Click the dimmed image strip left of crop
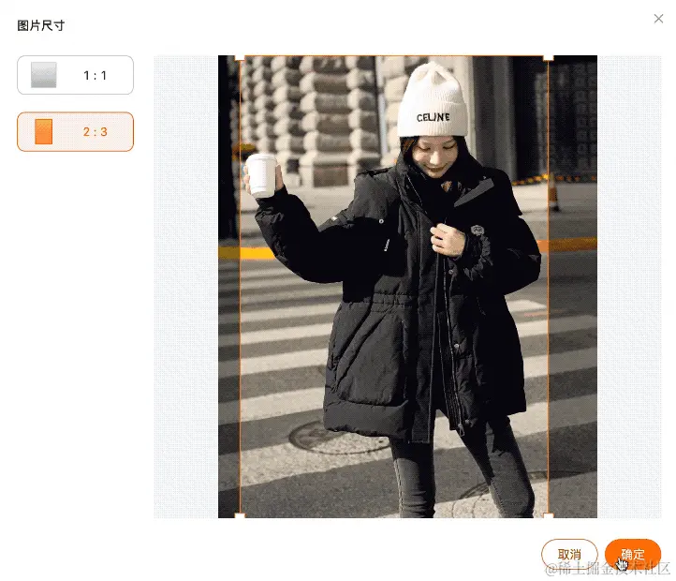This screenshot has height=581, width=676. coord(228,287)
